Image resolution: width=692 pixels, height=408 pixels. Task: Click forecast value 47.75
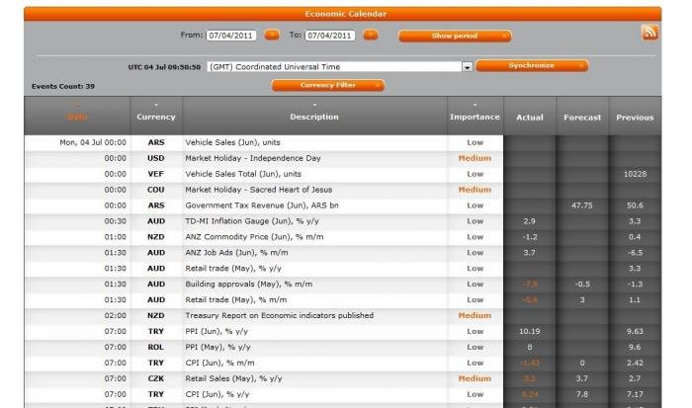pyautogui.click(x=582, y=205)
